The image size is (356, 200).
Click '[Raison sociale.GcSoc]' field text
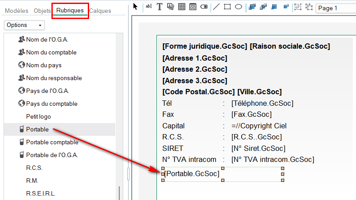(x=290, y=46)
